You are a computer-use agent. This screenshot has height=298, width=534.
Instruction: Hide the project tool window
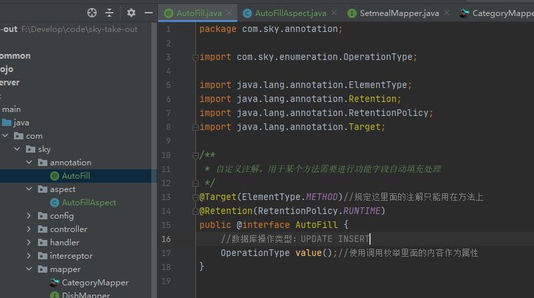149,13
